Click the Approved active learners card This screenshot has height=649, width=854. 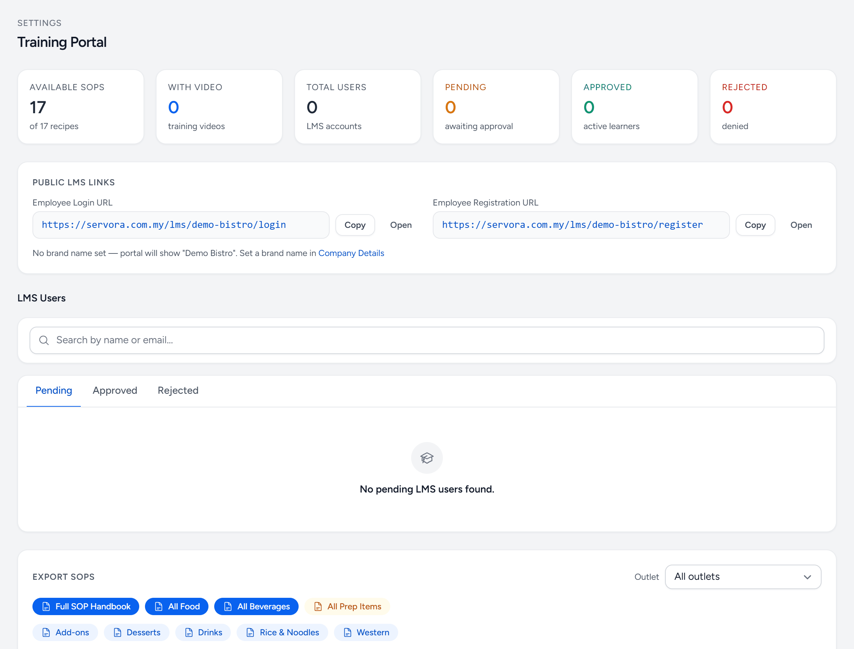point(634,107)
